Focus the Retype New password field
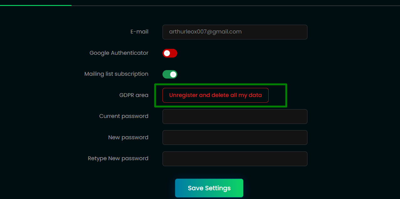The image size is (400, 199). (x=235, y=159)
